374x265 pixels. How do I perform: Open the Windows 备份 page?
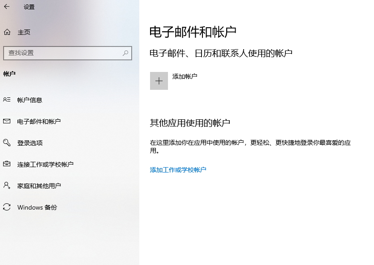click(69, 207)
